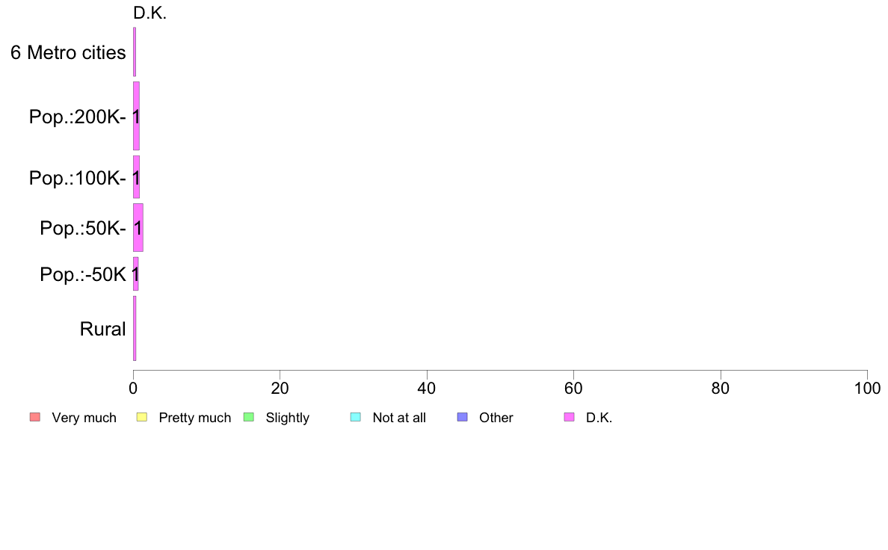This screenshot has height=550, width=888.
Task: Click the Very much legend text
Action: (x=84, y=418)
